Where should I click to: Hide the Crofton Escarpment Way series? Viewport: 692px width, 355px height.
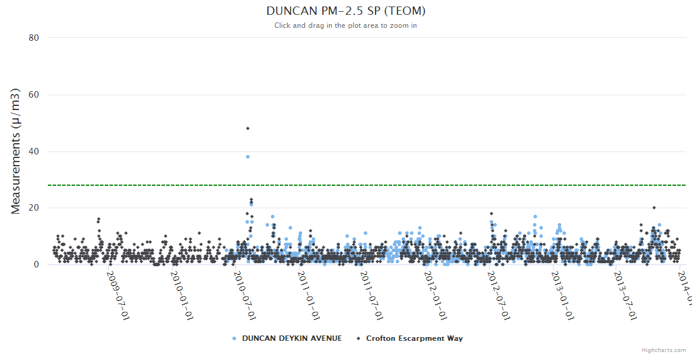[414, 338]
